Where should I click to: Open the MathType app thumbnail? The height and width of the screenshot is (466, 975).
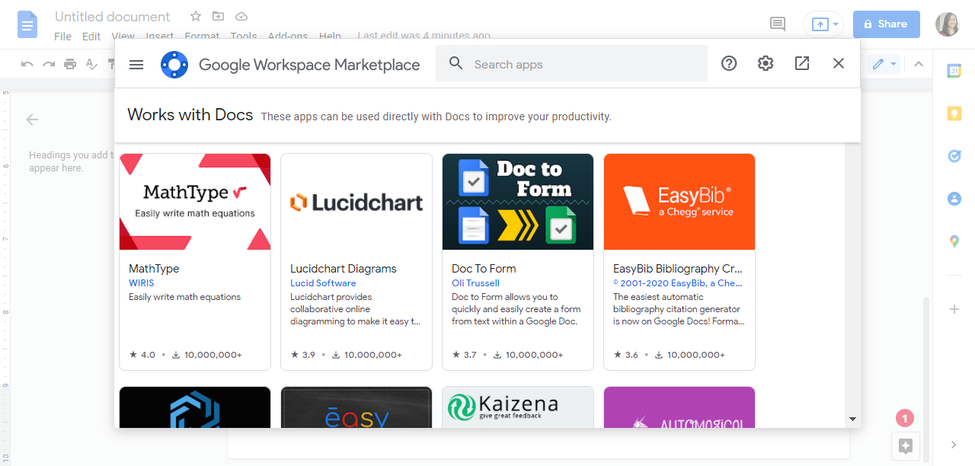(x=195, y=202)
